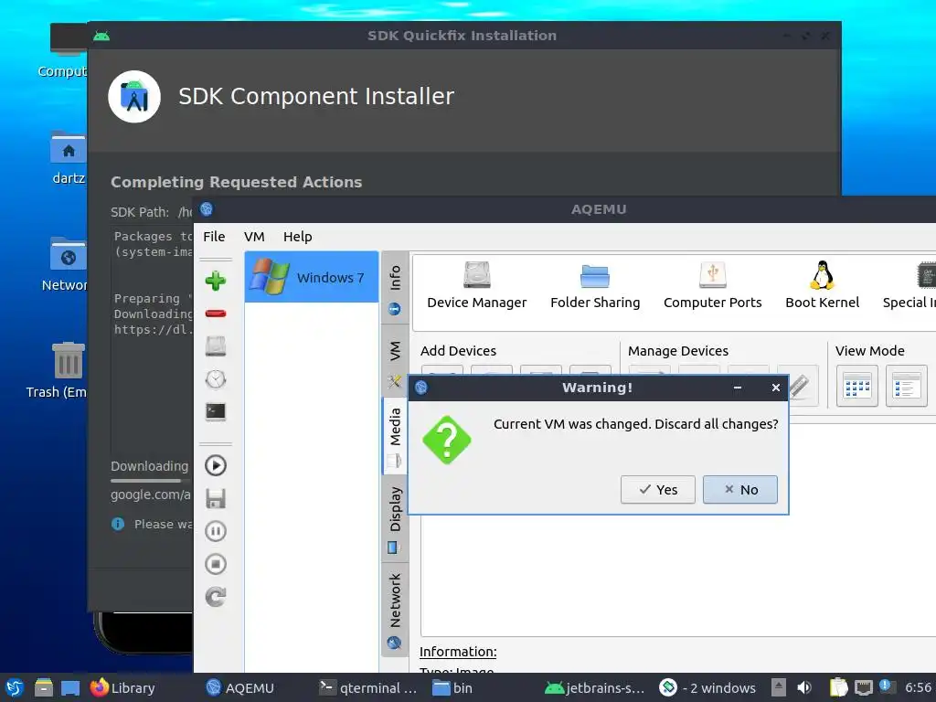Open the dartz home folder on desktop
Screen dimensions: 936x702
(x=68, y=157)
